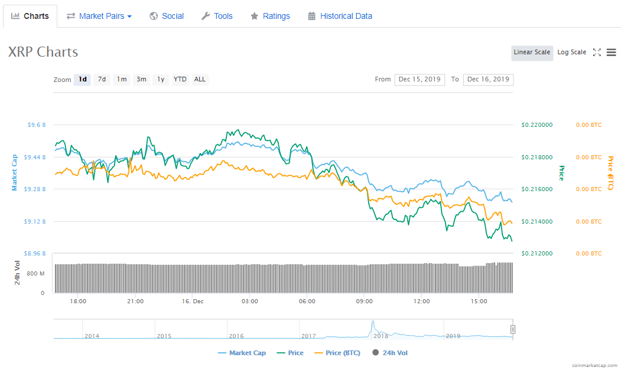
Task: Switch chart to Log Scale
Action: (571, 53)
